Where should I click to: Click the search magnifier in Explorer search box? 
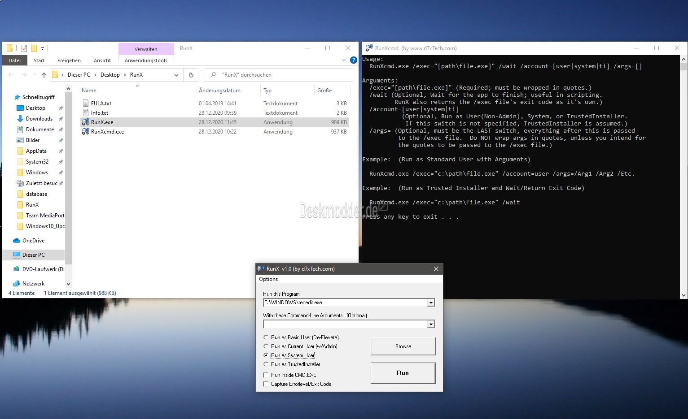[213, 75]
